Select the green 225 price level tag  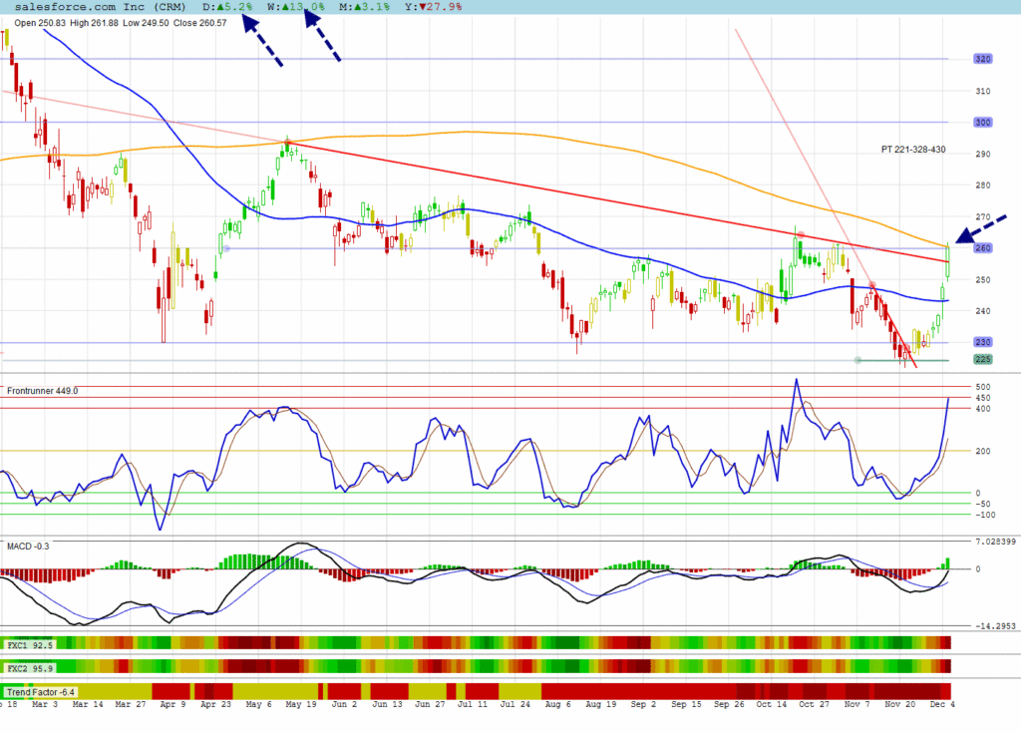983,360
